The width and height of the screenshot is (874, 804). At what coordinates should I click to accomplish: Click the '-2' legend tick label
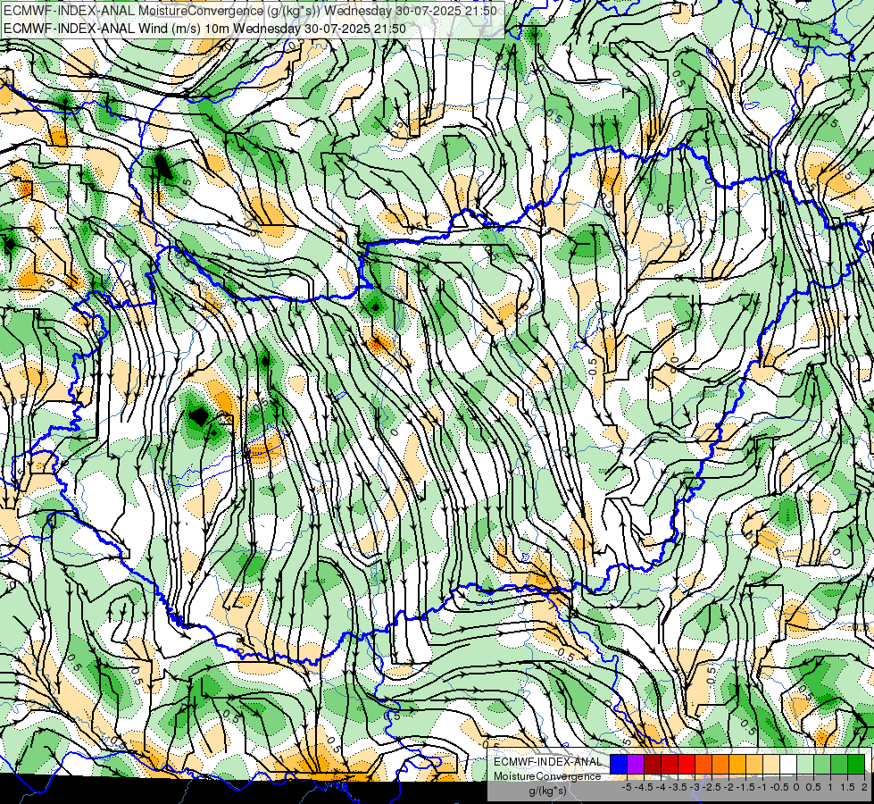[728, 787]
